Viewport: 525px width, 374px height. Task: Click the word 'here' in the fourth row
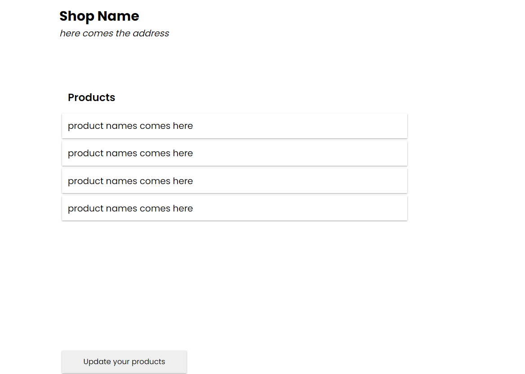coord(183,208)
